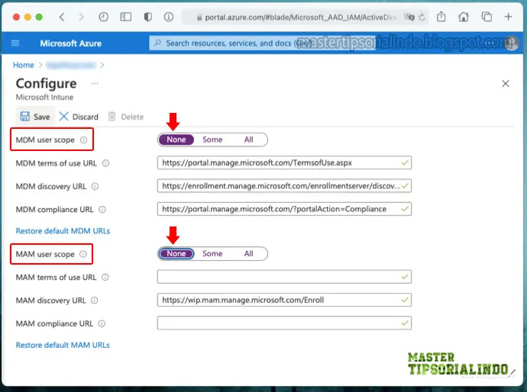The height and width of the screenshot is (392, 527).
Task: Click Discard in the Configure toolbar
Action: click(x=79, y=117)
